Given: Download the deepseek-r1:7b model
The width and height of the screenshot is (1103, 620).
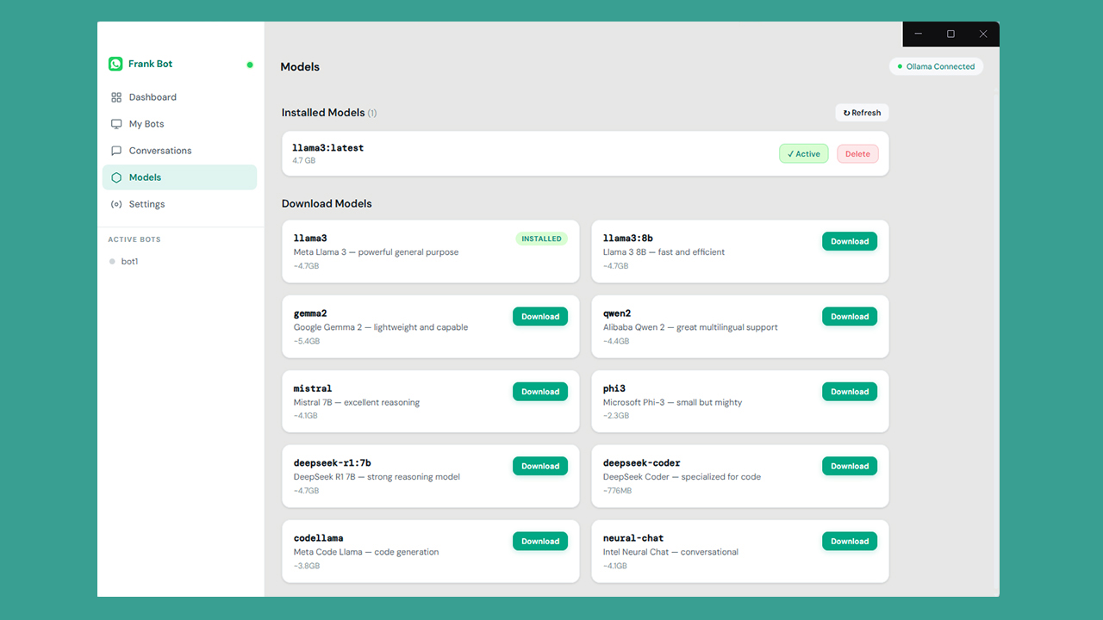Looking at the screenshot, I should coord(540,466).
